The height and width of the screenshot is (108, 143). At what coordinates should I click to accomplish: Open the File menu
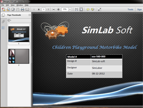(3, 5)
